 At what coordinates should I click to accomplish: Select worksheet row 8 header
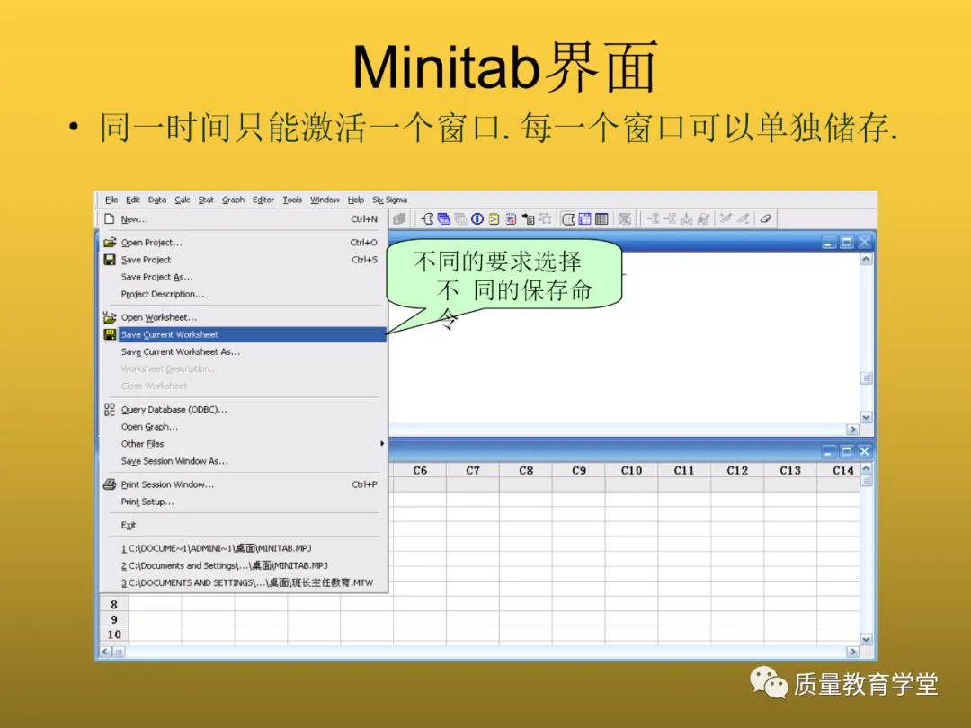click(x=114, y=605)
